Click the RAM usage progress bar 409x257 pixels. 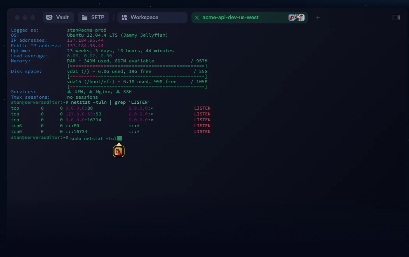tap(137, 66)
